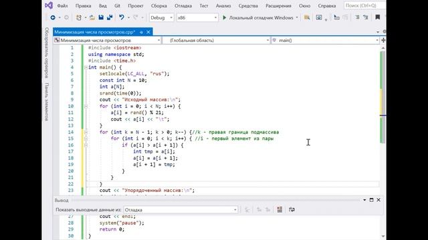Open the Справка menu
This screenshot has height=240, width=428.
coord(327,6)
